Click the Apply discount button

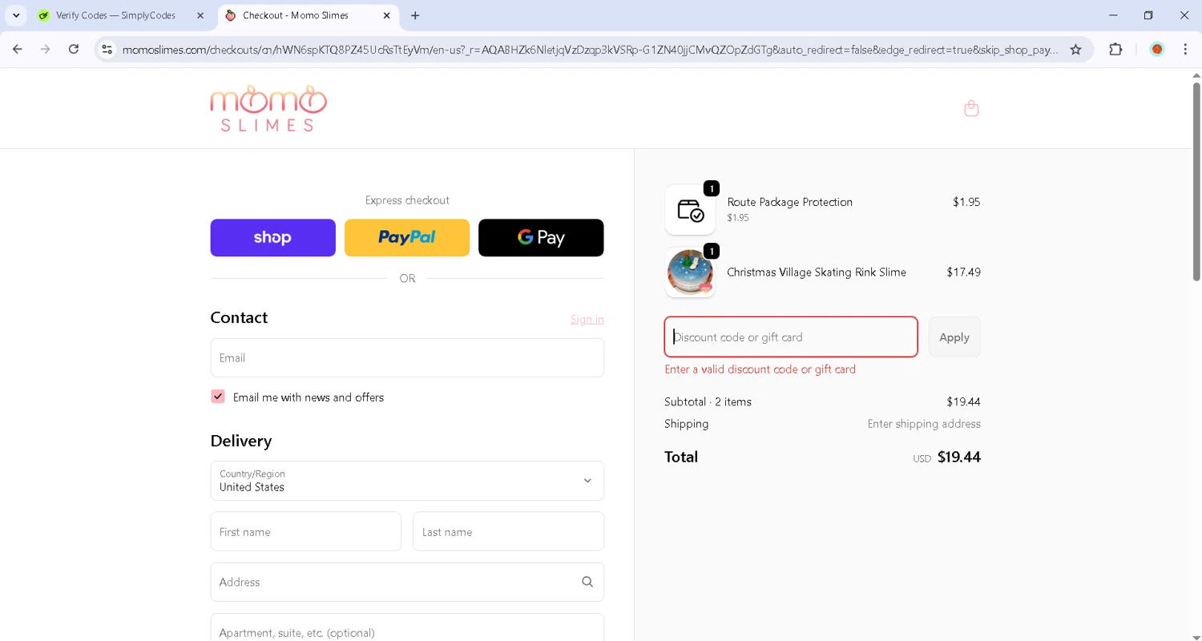(x=954, y=337)
